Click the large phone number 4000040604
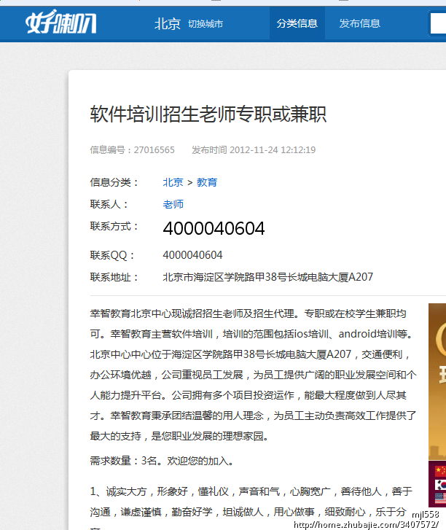446x530 pixels. [214, 228]
